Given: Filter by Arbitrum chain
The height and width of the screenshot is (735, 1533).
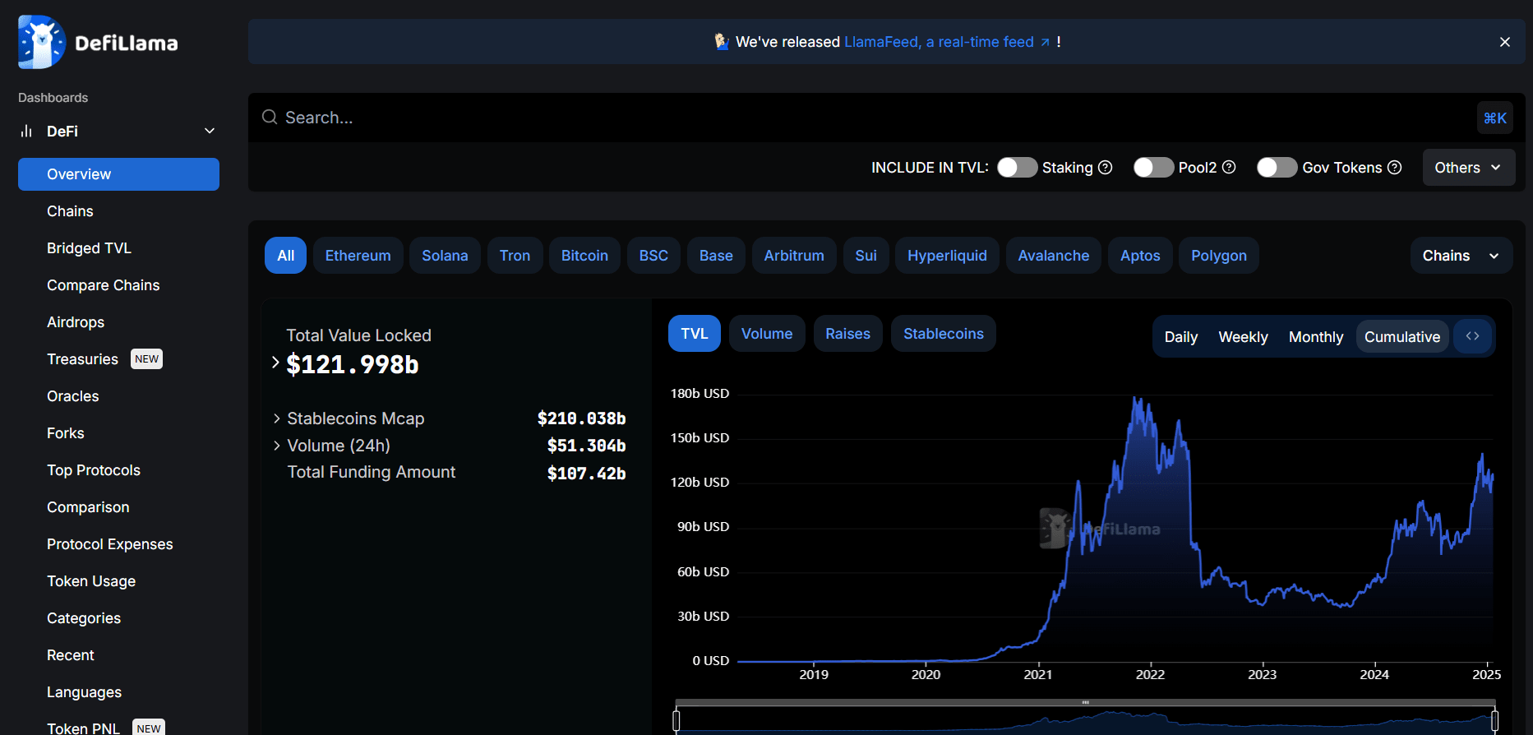Looking at the screenshot, I should point(794,256).
